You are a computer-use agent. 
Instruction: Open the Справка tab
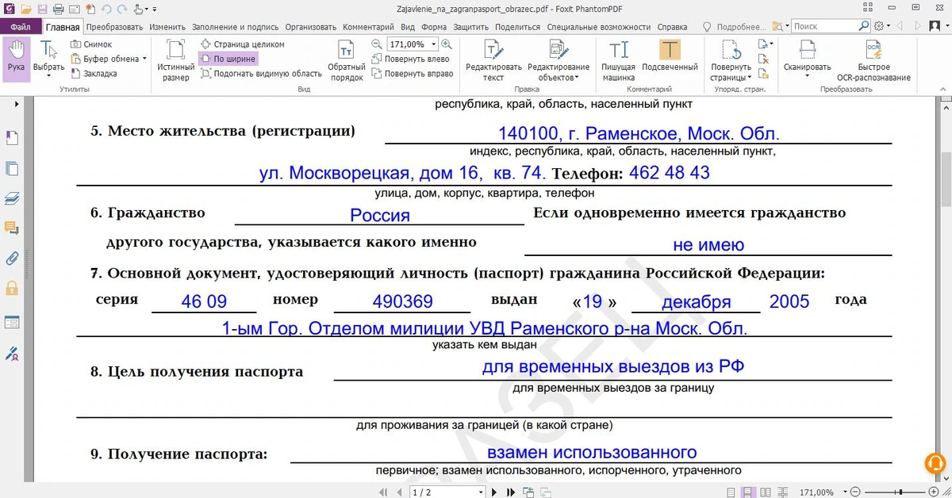[673, 27]
